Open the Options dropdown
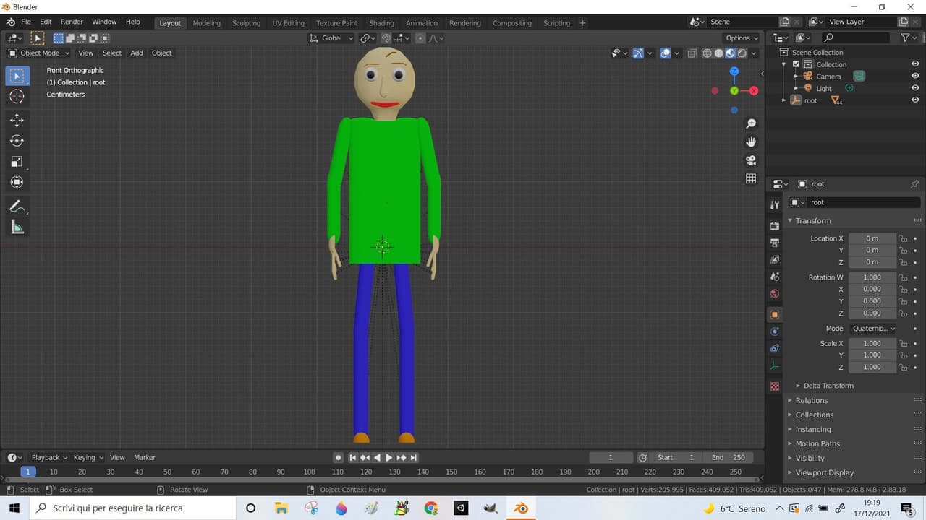This screenshot has width=926, height=520. point(742,38)
